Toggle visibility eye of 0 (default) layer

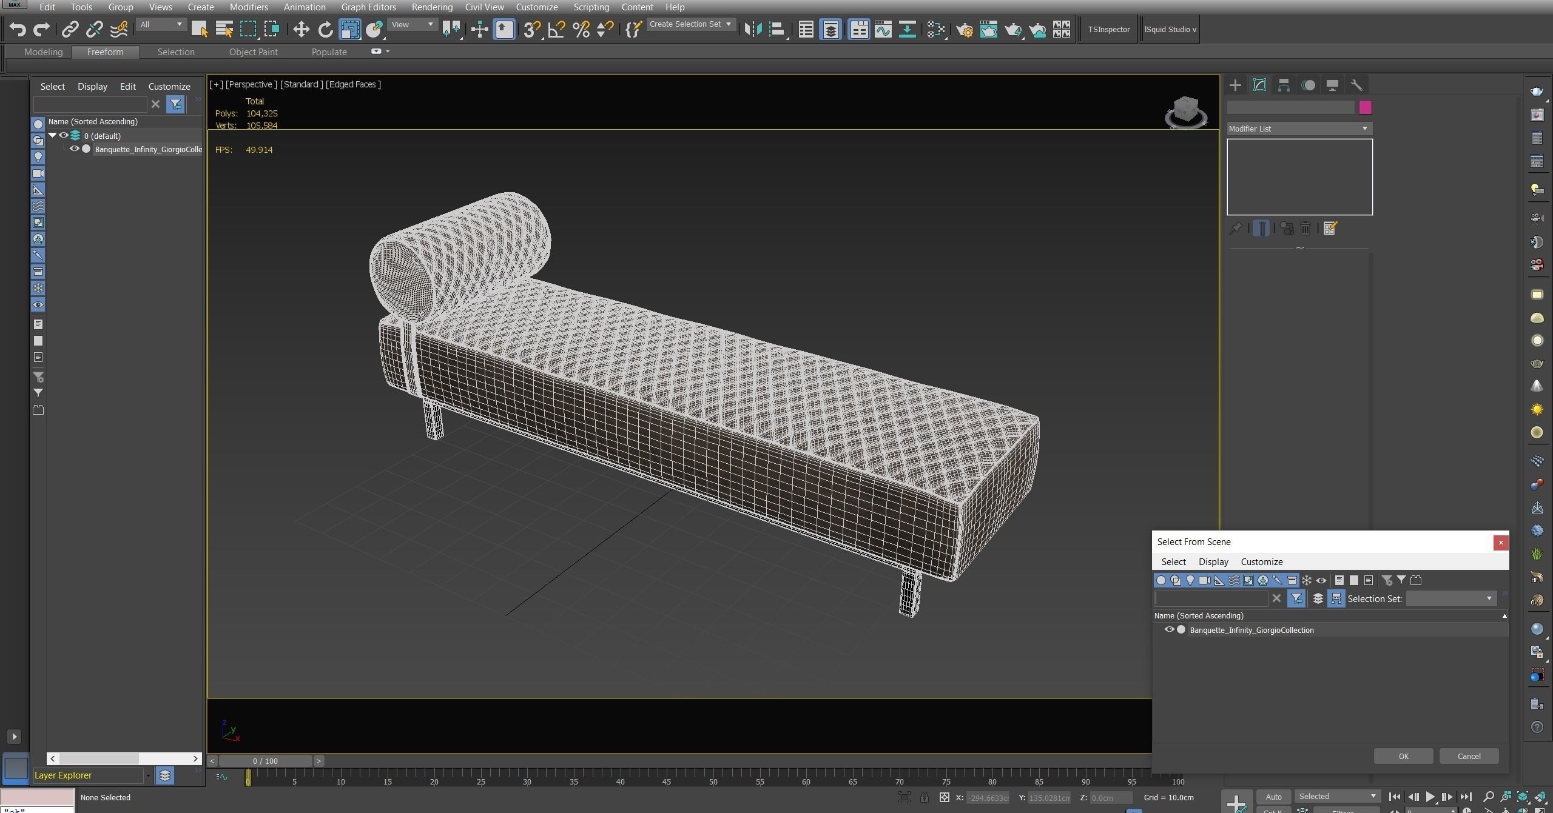coord(63,135)
